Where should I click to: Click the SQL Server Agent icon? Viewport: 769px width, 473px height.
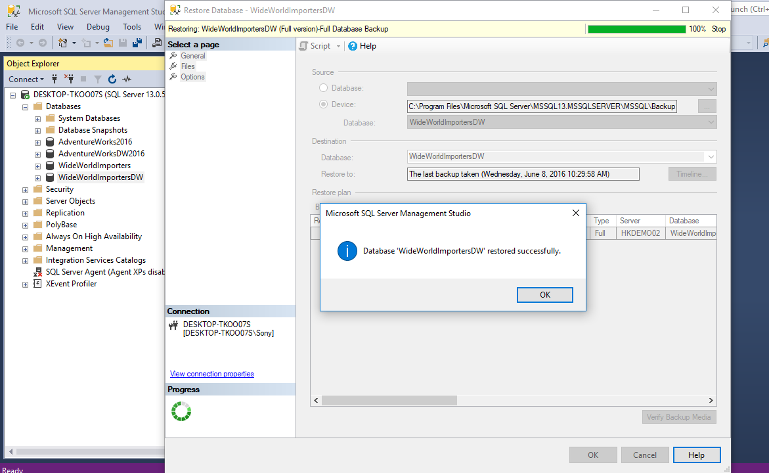(x=38, y=272)
